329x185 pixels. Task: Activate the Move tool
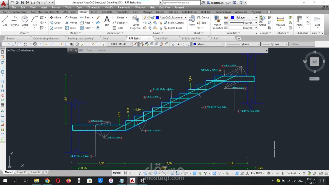(x=55, y=17)
